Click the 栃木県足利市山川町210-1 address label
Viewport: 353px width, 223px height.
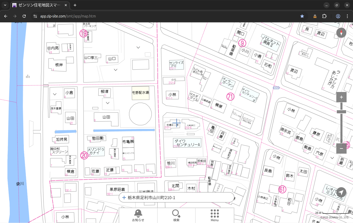[x=151, y=198]
